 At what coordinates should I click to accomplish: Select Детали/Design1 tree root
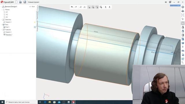[x=11, y=7]
